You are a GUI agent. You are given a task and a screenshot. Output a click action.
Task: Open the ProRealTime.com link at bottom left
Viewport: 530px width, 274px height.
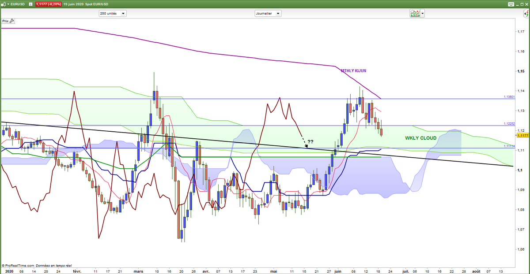(18, 266)
